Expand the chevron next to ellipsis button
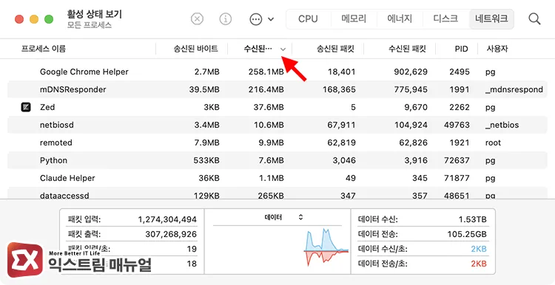 tap(271, 19)
